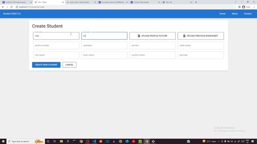The image size is (257, 144).
Task: Click the Create Student heading text
Action: point(47,26)
